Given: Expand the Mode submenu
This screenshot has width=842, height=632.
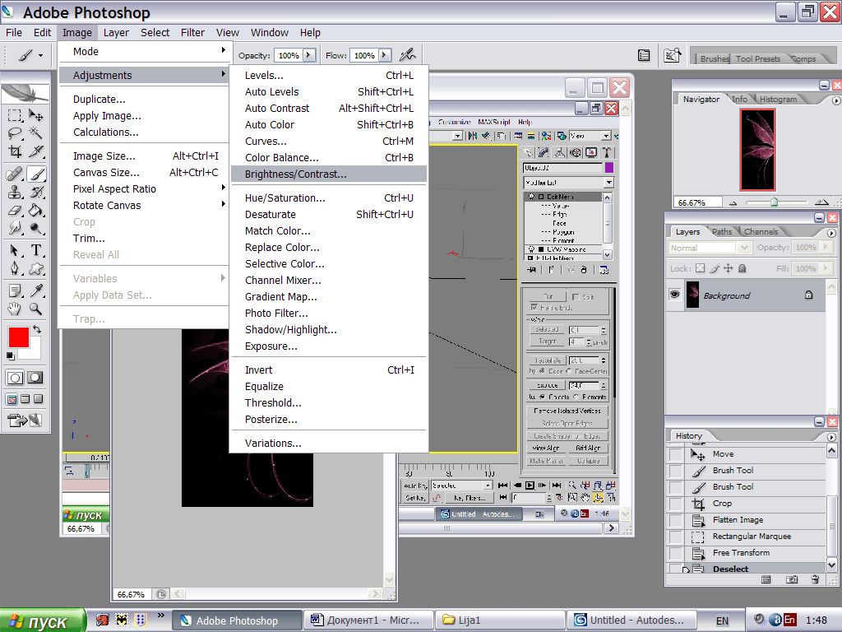Looking at the screenshot, I should coord(224,50).
